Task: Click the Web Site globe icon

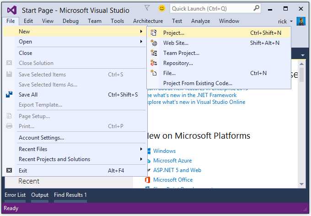Action: tap(154, 43)
